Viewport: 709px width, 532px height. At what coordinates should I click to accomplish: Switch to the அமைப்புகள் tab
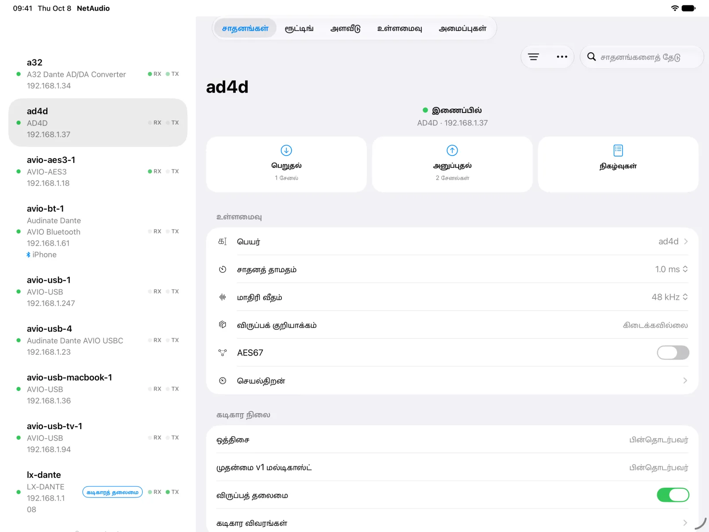(x=463, y=28)
